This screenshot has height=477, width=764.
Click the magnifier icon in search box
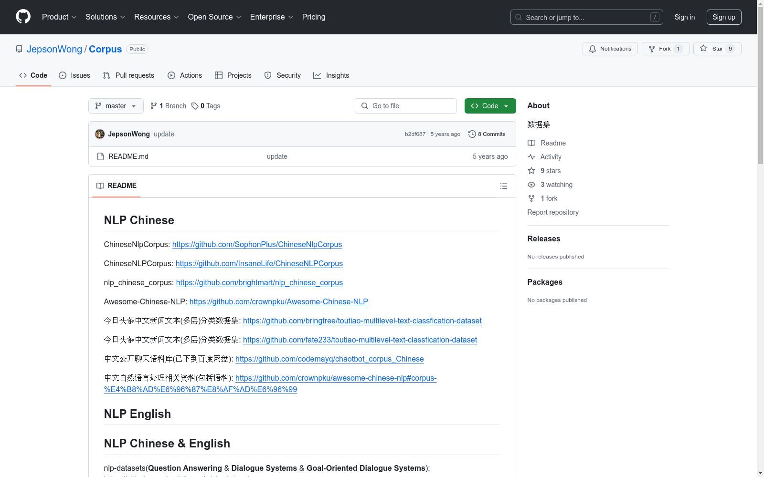click(519, 17)
